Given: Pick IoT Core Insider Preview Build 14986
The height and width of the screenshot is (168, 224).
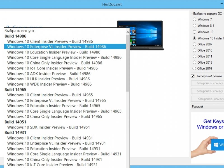Looking at the screenshot, I should coord(65,68).
